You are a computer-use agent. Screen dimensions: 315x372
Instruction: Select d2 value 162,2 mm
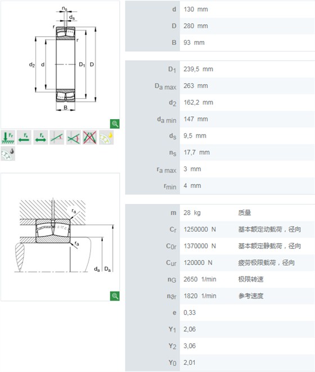pyautogui.click(x=198, y=102)
